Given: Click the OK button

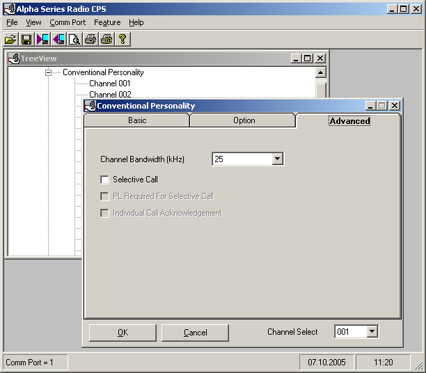Looking at the screenshot, I should tap(123, 333).
